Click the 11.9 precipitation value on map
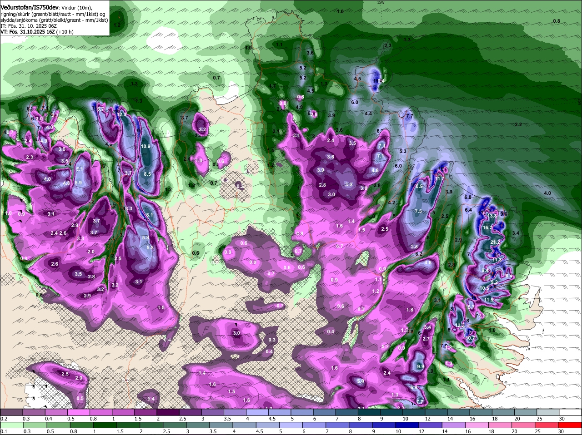582x435 pixels. tap(489, 300)
